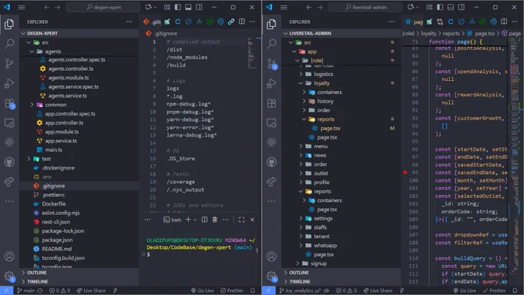The image size is (524, 295).
Task: Open hamburger menu in liveretail-admin window
Action: click(x=284, y=7)
